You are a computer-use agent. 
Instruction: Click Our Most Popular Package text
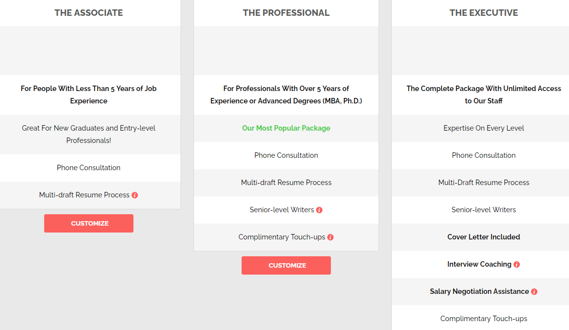[x=286, y=128]
